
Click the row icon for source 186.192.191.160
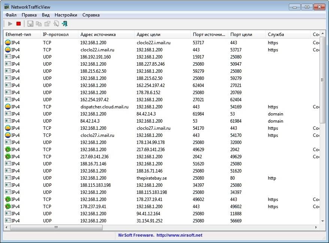pos(8,57)
